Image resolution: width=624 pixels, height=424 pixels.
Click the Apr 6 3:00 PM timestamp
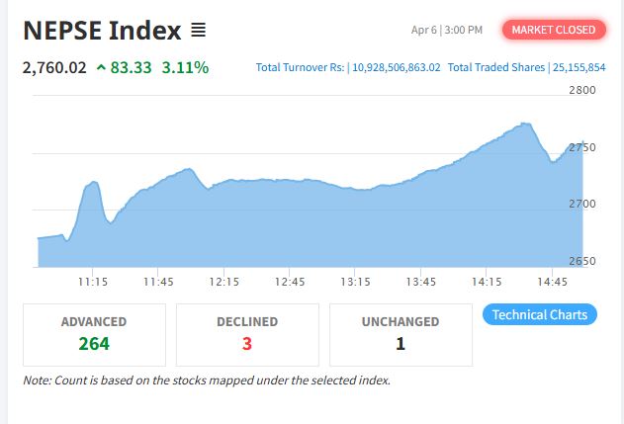pyautogui.click(x=447, y=30)
